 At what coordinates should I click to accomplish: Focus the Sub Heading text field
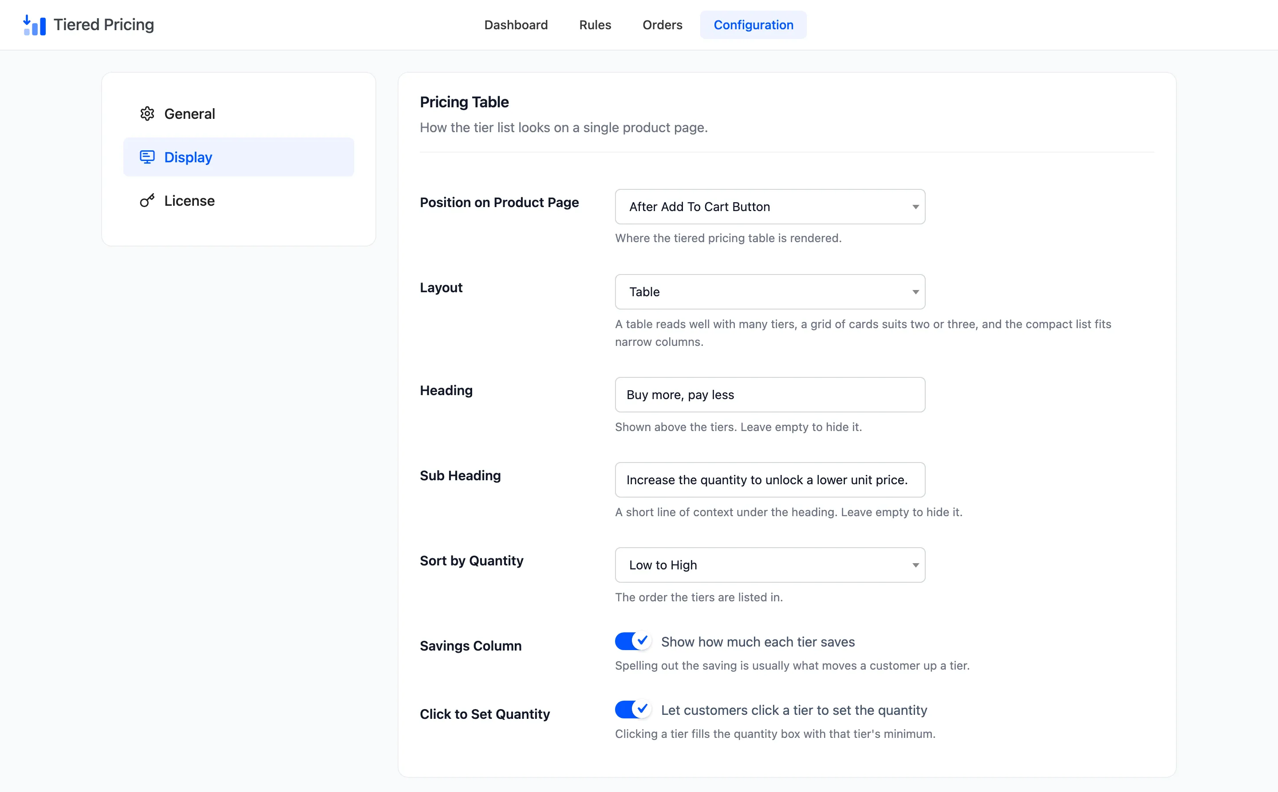770,480
